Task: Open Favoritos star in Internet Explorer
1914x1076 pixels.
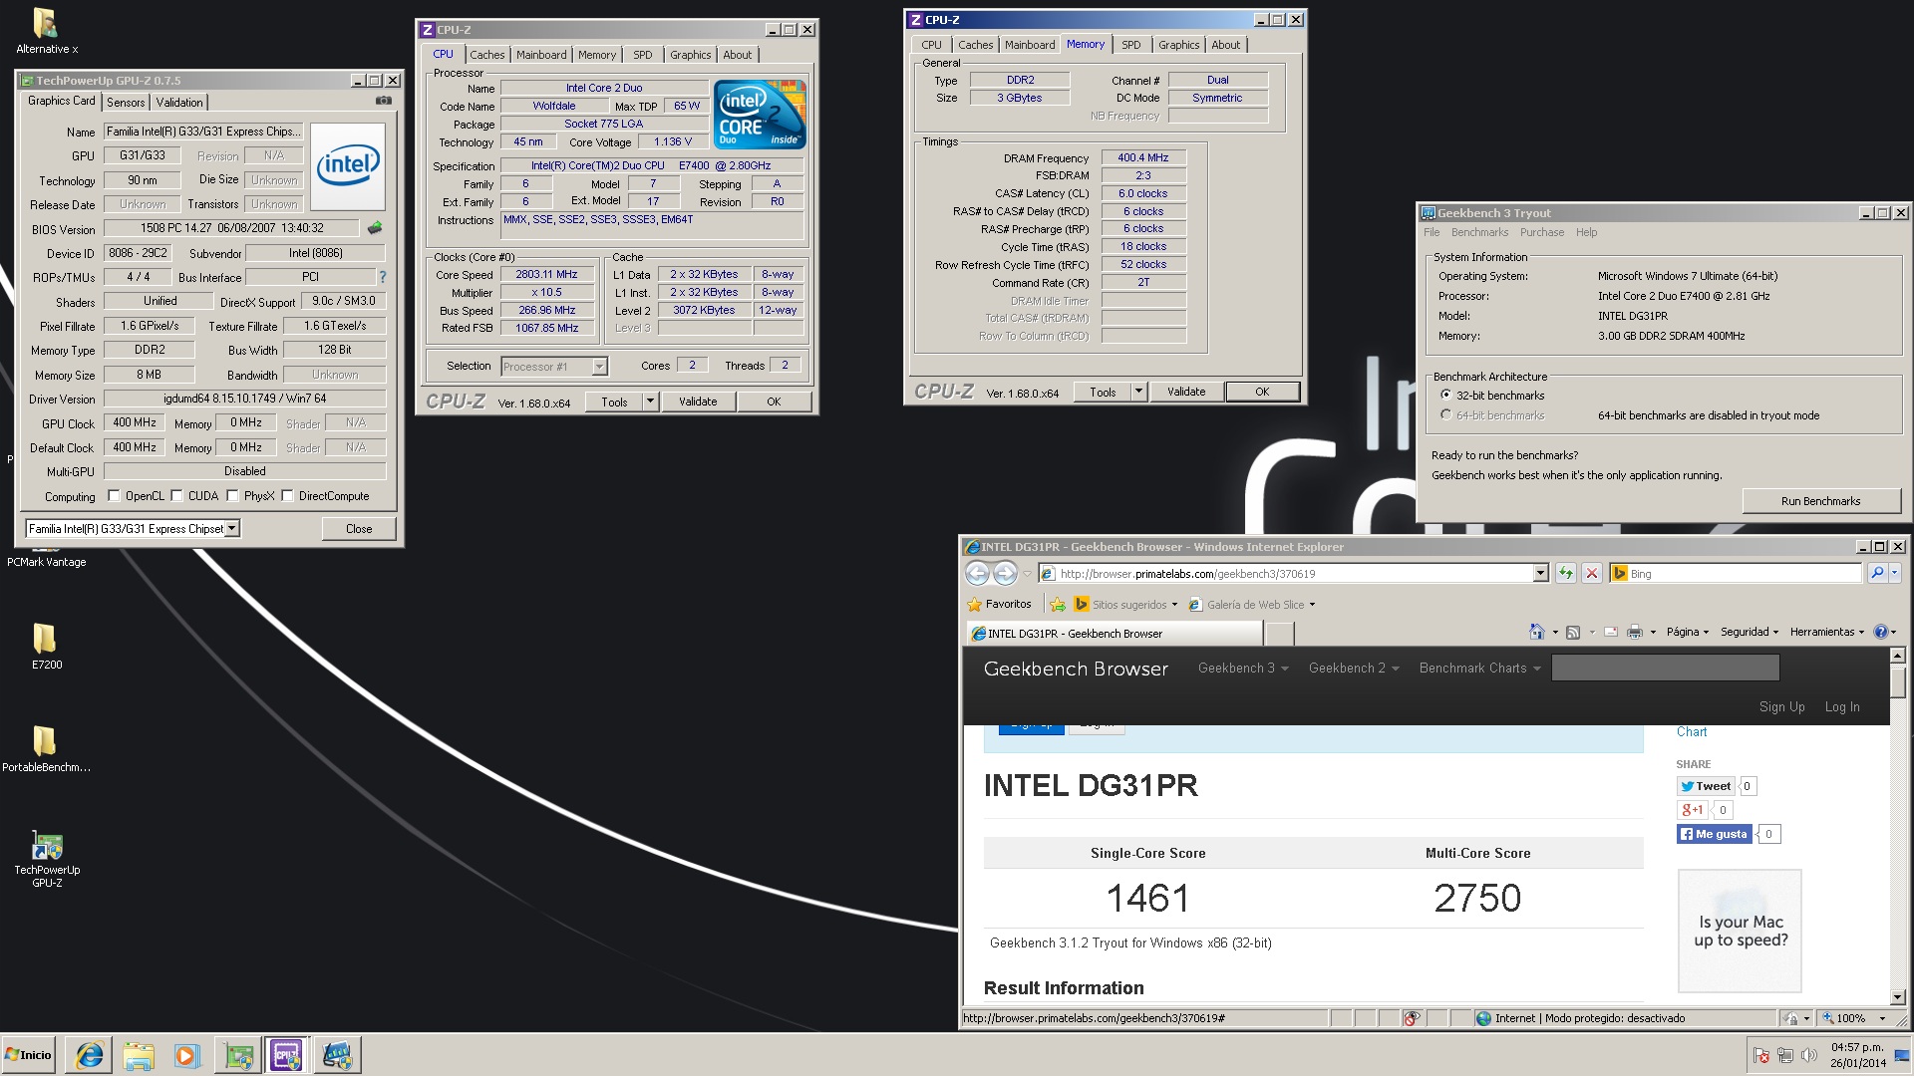Action: pyautogui.click(x=1000, y=604)
